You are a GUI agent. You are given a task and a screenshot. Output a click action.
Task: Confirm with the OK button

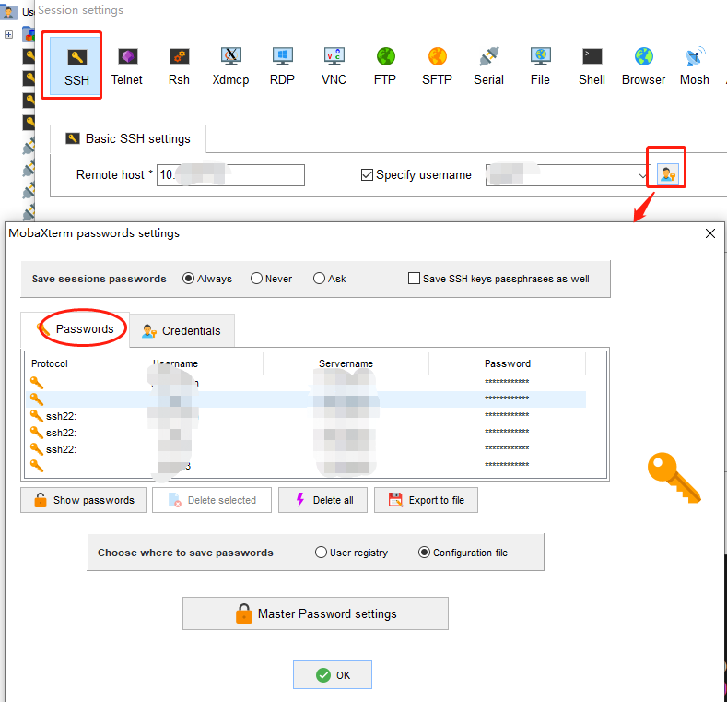coord(333,675)
